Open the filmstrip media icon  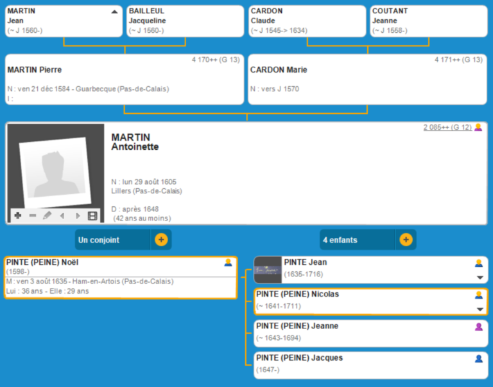tap(93, 216)
